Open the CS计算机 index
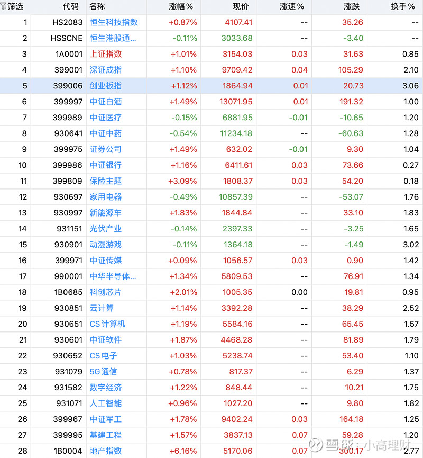 (x=107, y=324)
